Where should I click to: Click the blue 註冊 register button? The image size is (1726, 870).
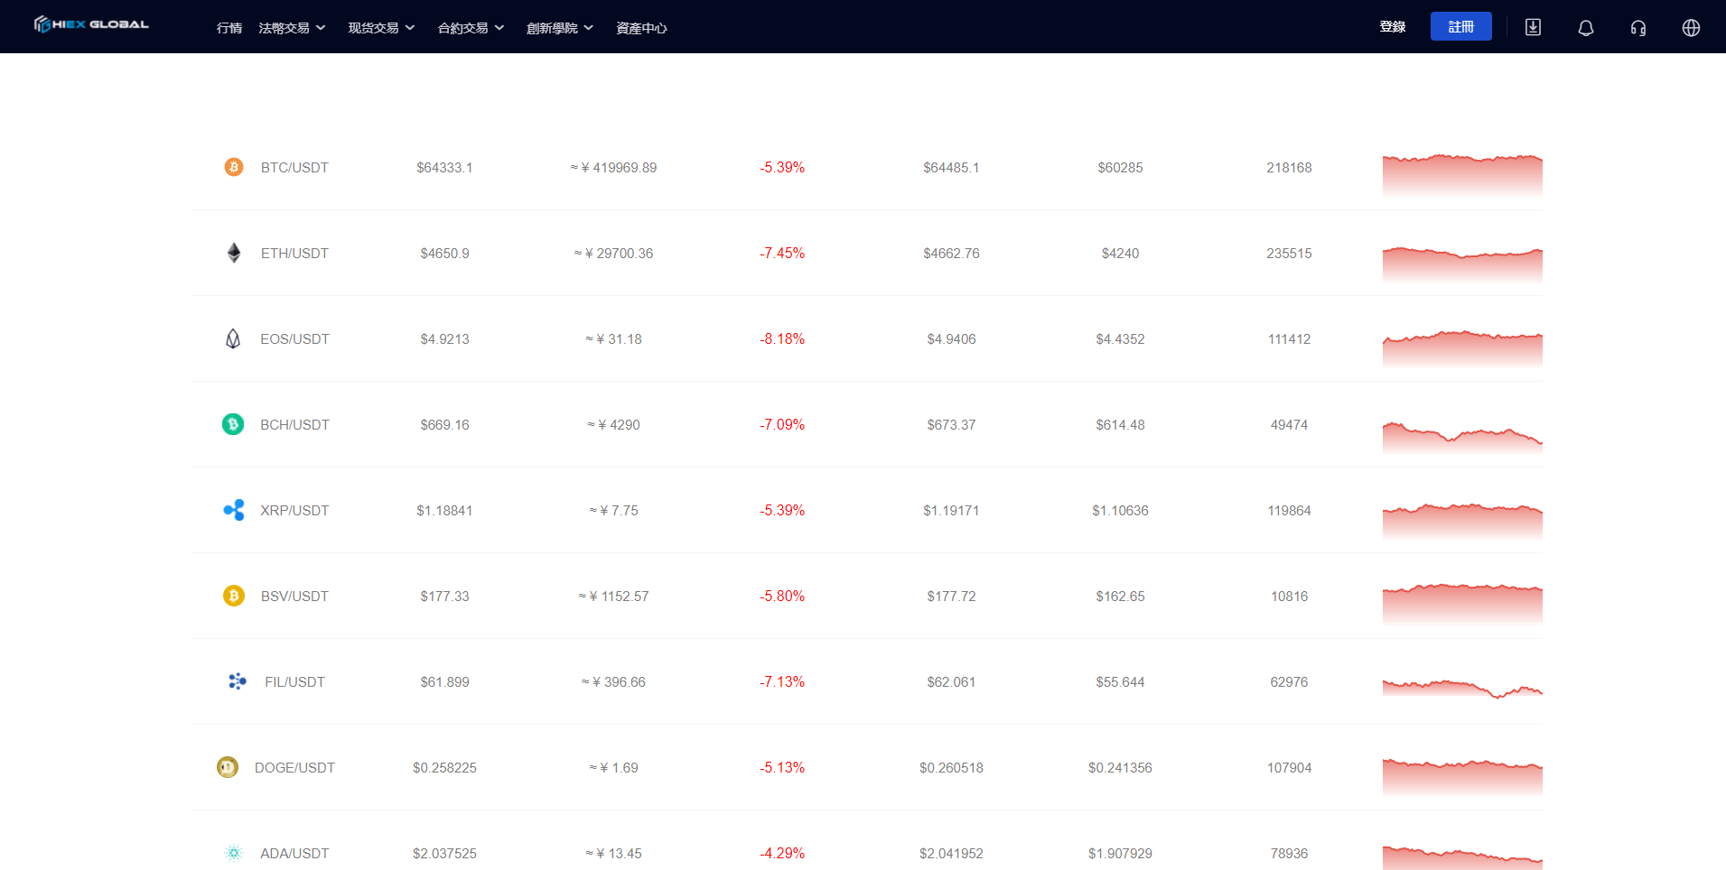pos(1460,26)
